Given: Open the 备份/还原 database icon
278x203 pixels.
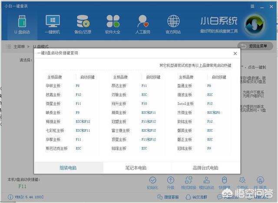Looking at the screenshot, I should click(83, 21).
